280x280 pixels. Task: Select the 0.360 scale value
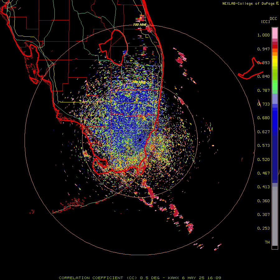[264, 201]
